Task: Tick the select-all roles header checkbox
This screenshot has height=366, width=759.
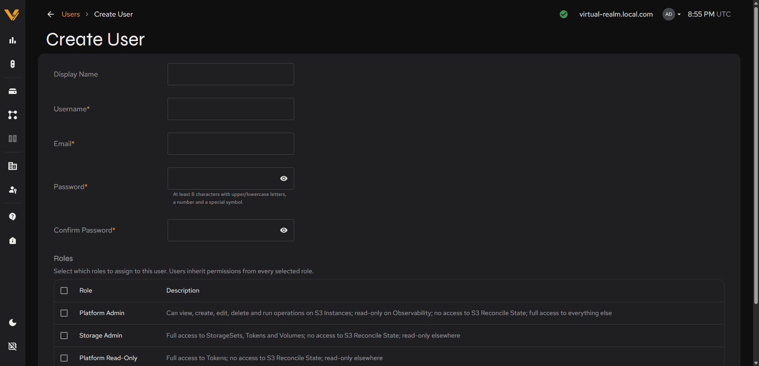Action: (64, 291)
